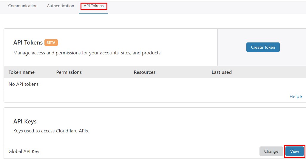Click the Token name column header

(x=21, y=72)
